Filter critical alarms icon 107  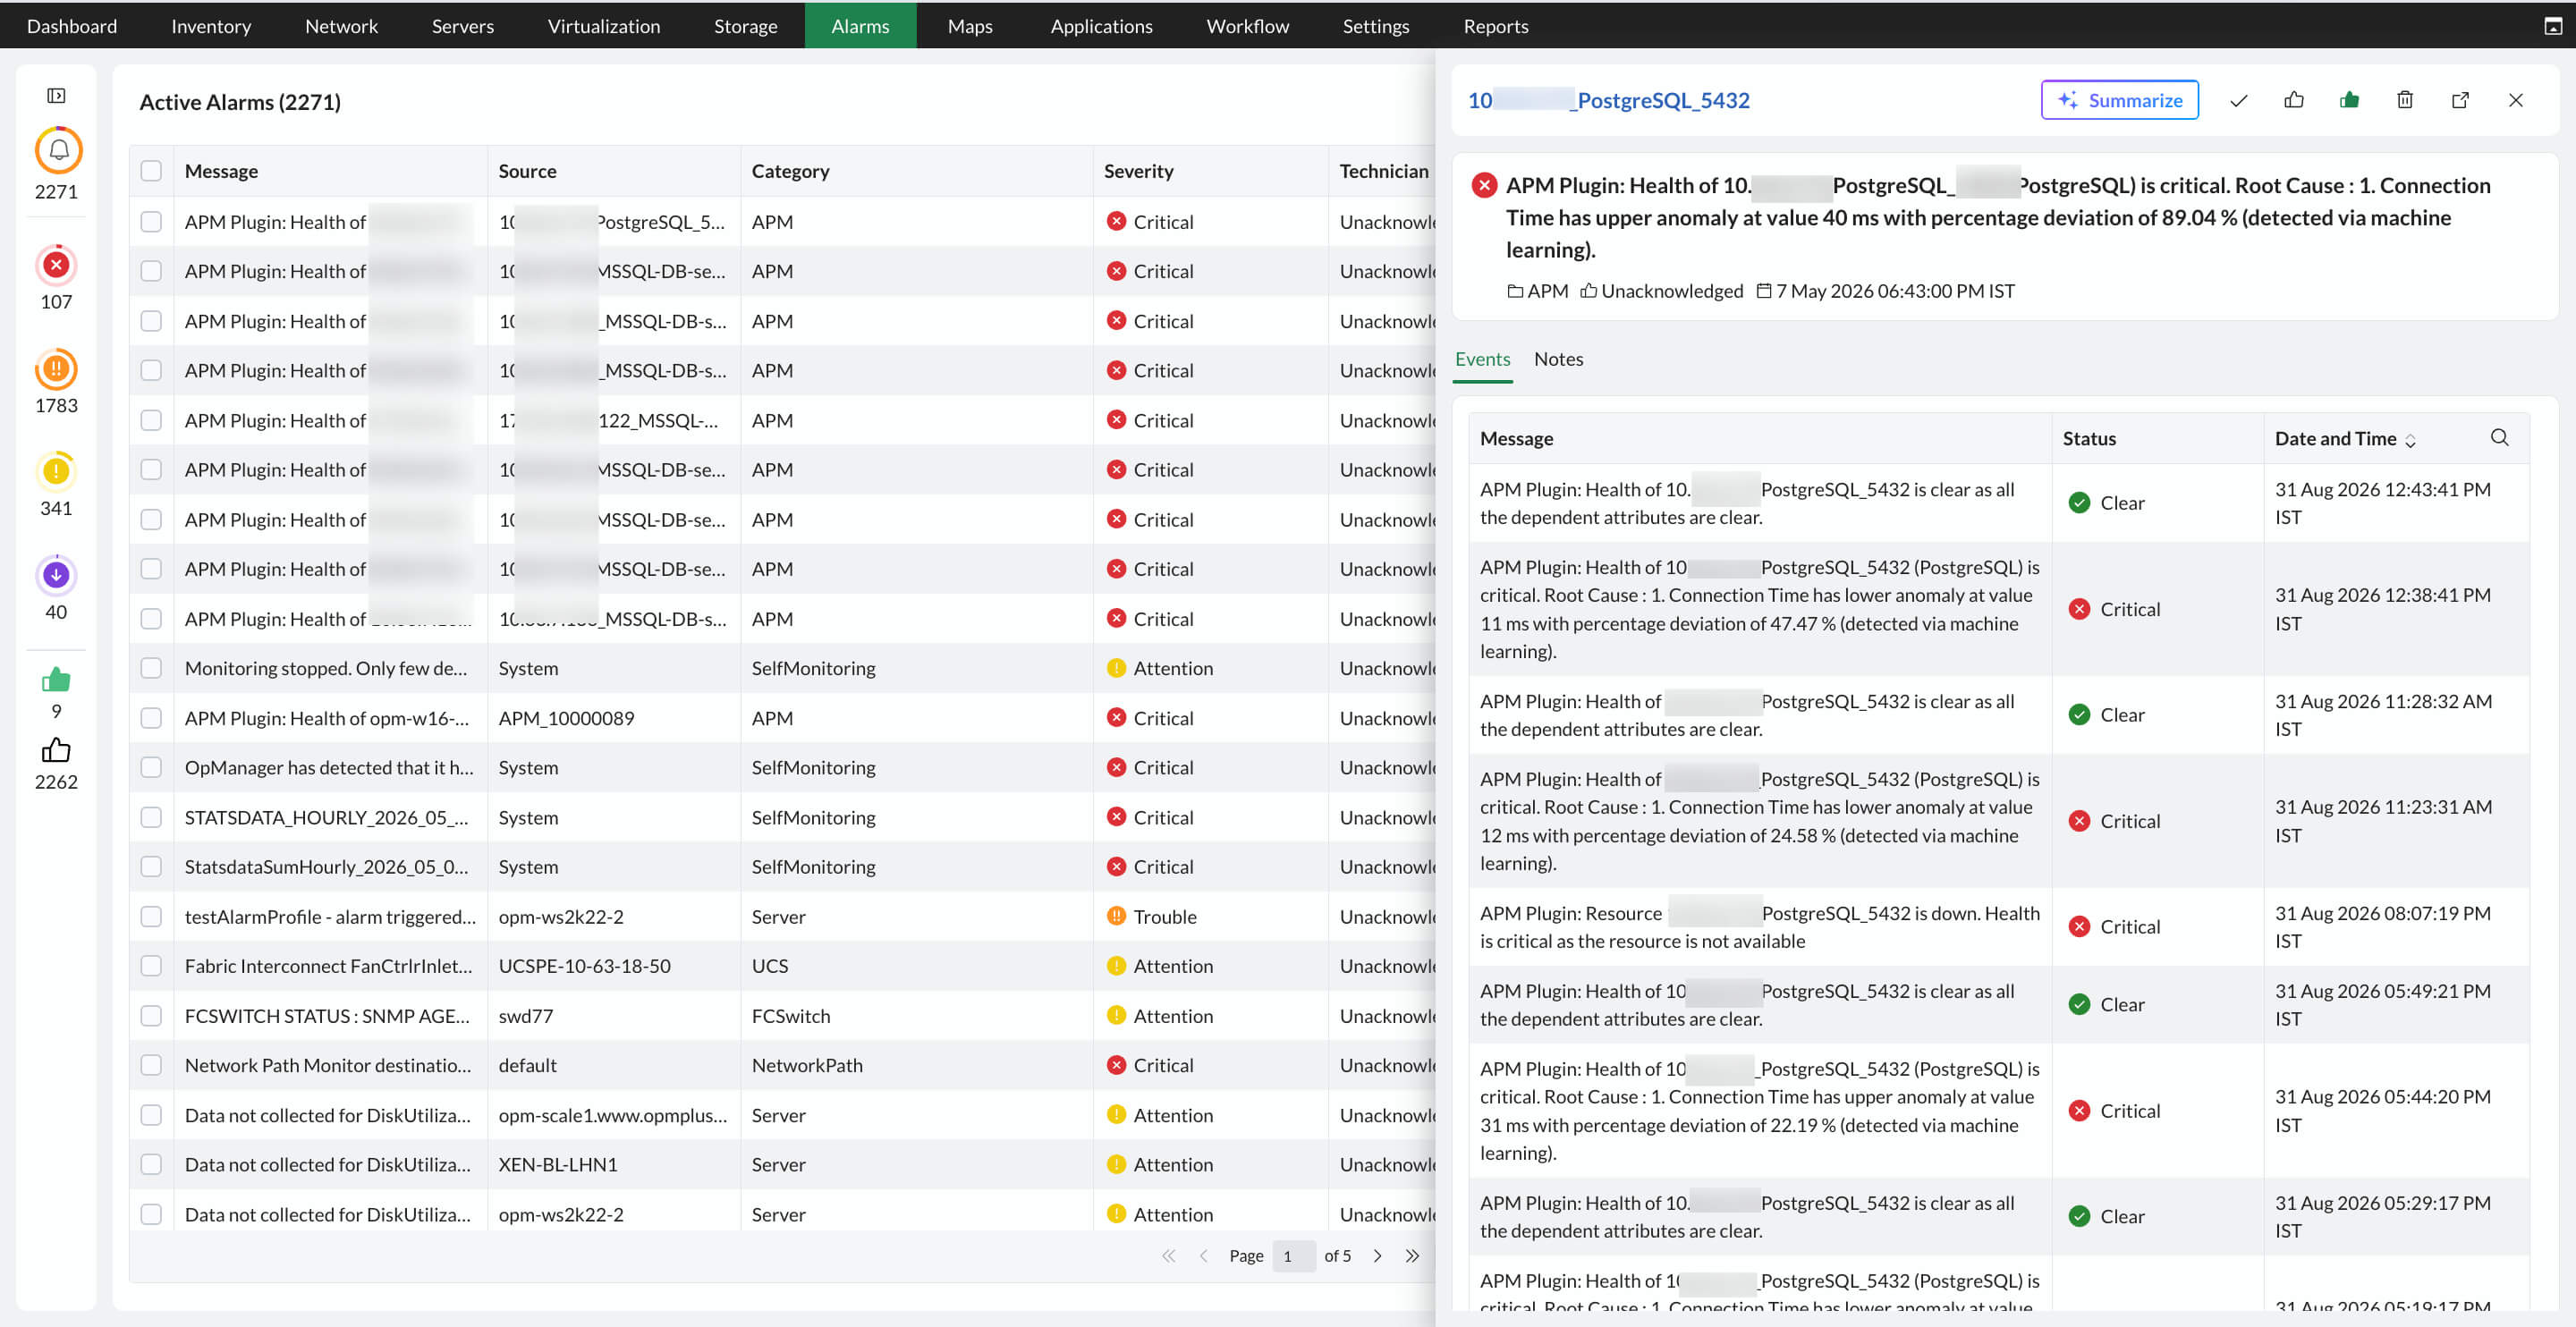(56, 265)
